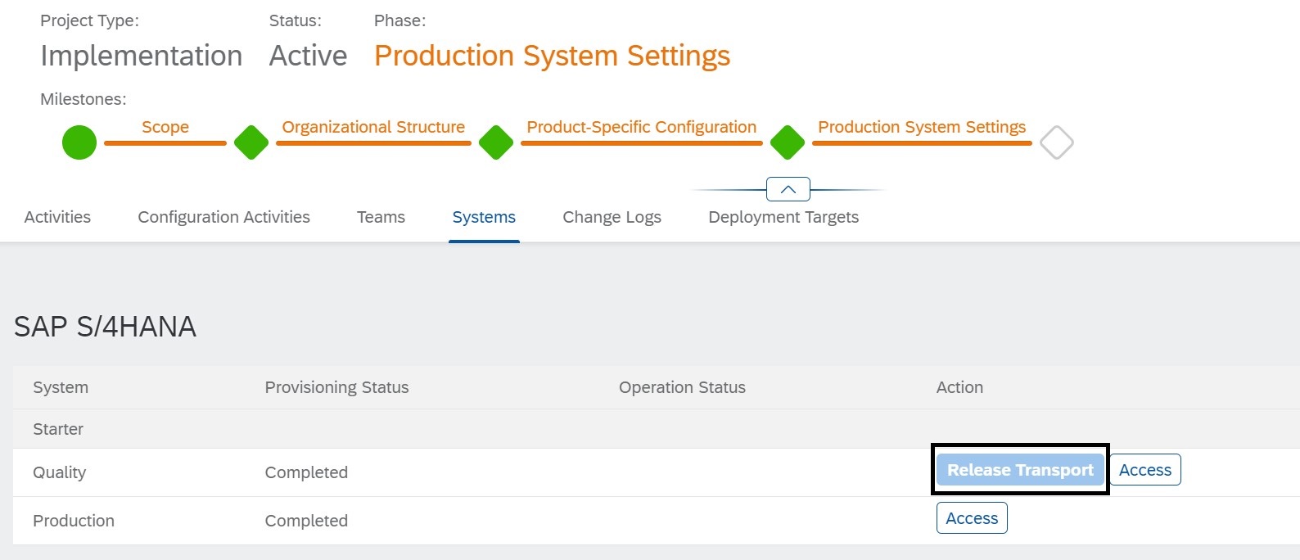1300x560 pixels.
Task: Select the Product-Specific Configuration milestone label
Action: point(642,127)
